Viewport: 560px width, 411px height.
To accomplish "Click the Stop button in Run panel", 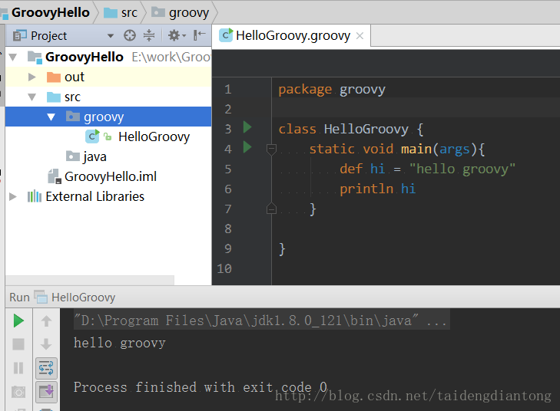I will click(x=18, y=344).
